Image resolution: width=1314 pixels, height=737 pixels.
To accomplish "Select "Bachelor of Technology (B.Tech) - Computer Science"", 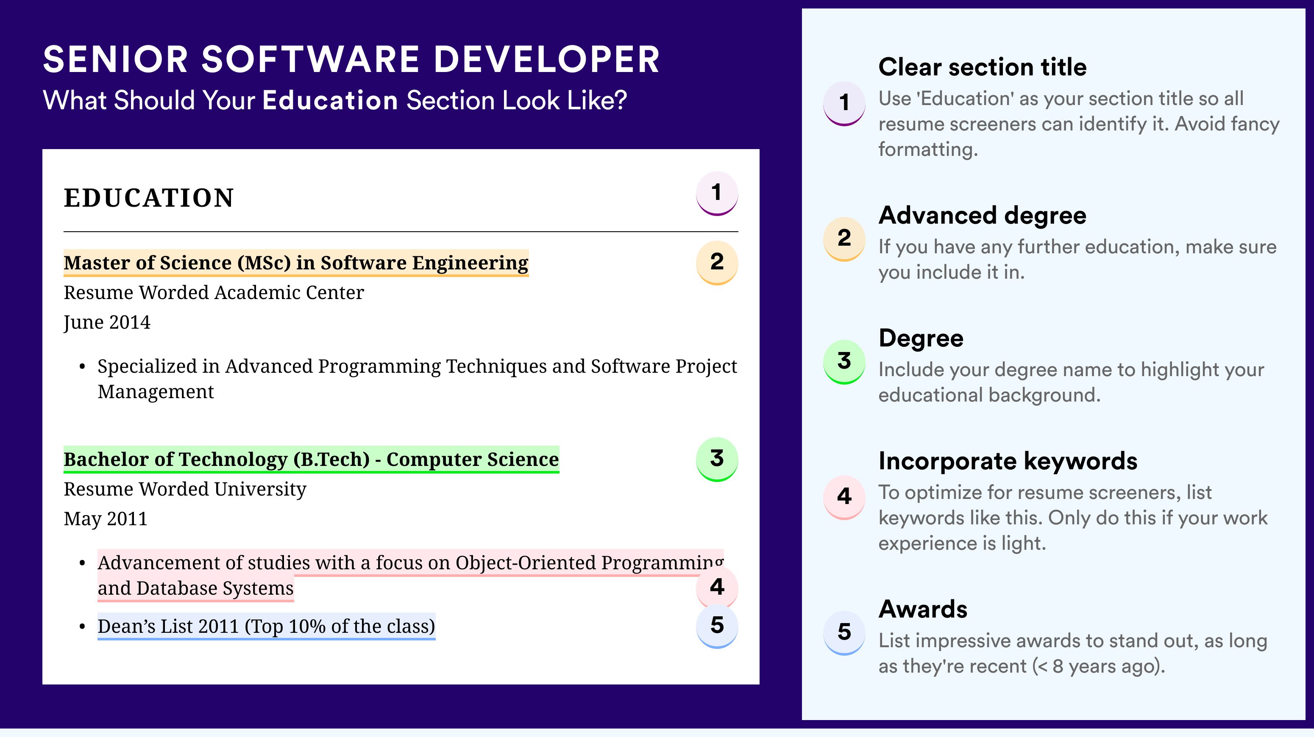I will pyautogui.click(x=311, y=459).
